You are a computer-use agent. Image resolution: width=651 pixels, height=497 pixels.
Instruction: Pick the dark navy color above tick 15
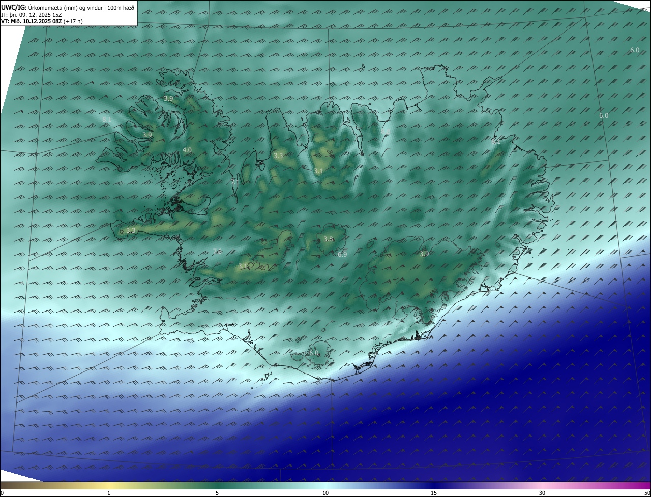coord(434,485)
